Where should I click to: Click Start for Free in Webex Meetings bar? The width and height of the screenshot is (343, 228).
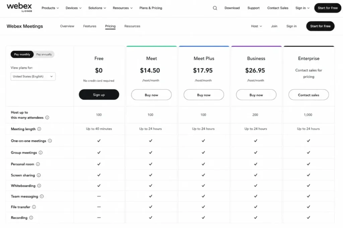[x=320, y=26]
